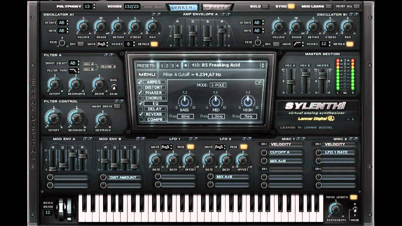Click the Oscillator A1 Volume knob

tap(84, 27)
